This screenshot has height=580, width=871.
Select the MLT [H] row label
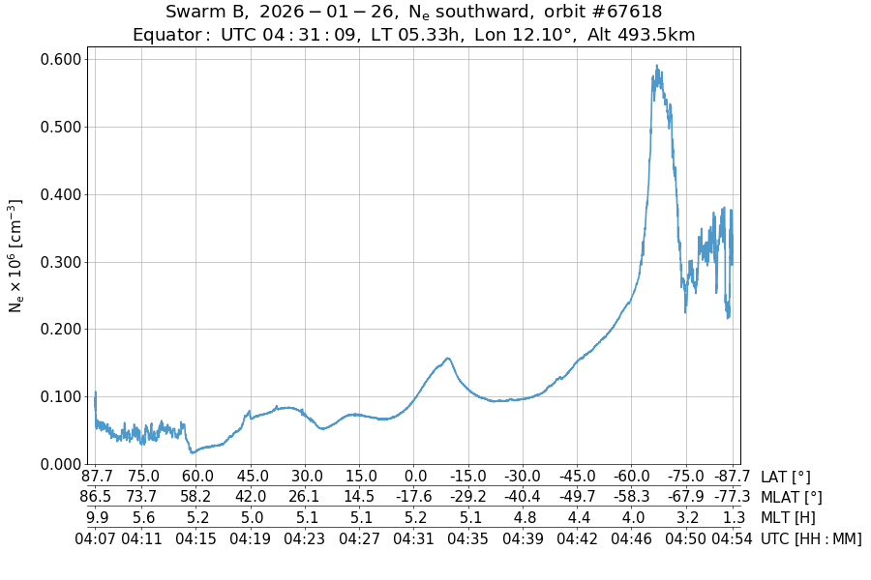pyautogui.click(x=788, y=517)
